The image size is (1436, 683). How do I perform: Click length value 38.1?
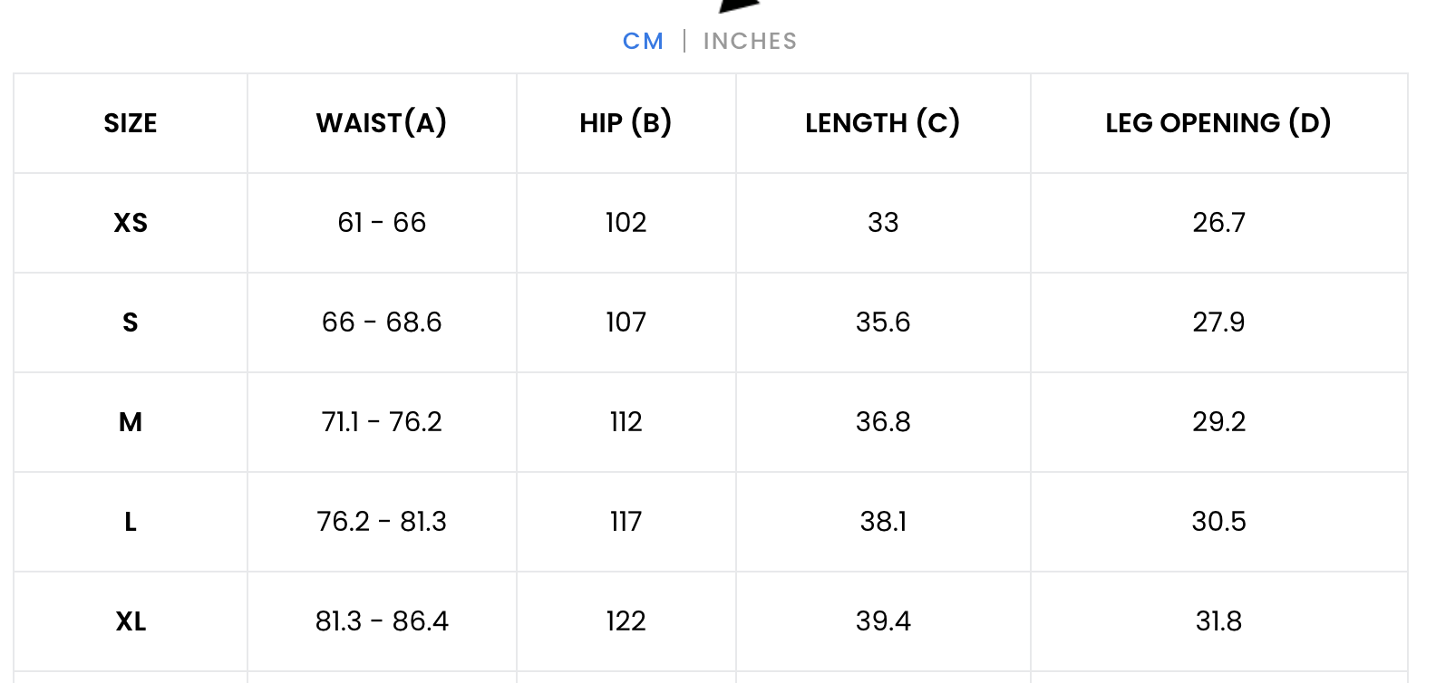[x=883, y=522]
